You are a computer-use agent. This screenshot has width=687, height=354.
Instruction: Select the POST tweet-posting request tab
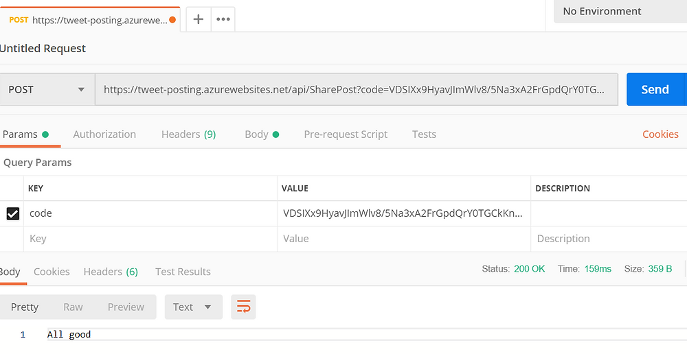click(90, 20)
